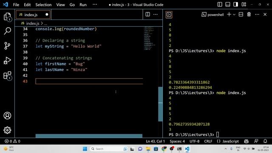Show errors and warnings problems count
Screen dimensions: 272x153
pyautogui.click(x=12, y=141)
